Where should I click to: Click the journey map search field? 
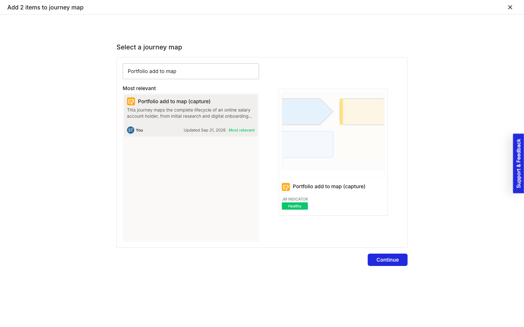pyautogui.click(x=191, y=71)
